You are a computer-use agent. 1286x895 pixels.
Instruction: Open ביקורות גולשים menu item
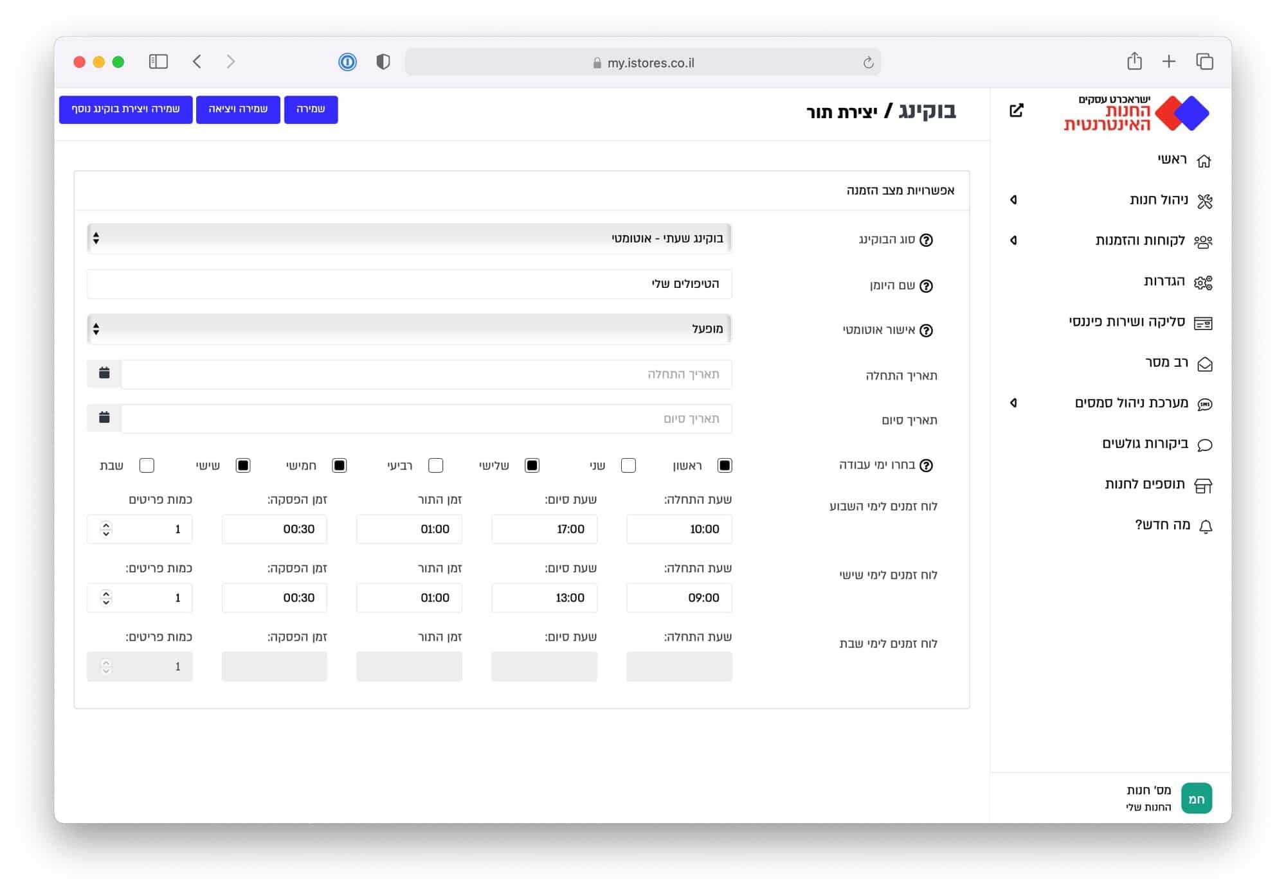point(1145,443)
